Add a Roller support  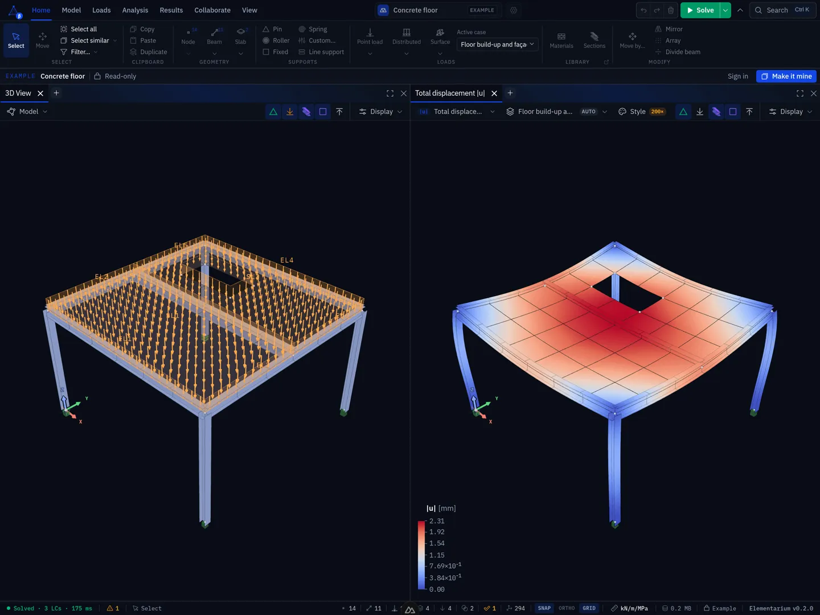276,40
